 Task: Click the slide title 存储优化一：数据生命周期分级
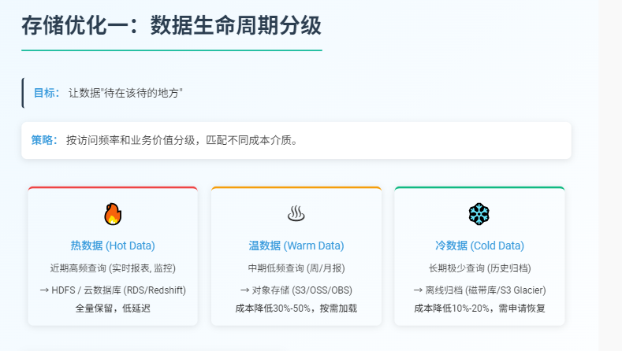tap(171, 25)
